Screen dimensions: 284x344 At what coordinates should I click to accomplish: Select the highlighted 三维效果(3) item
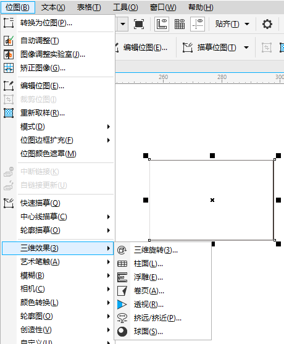coord(57,248)
